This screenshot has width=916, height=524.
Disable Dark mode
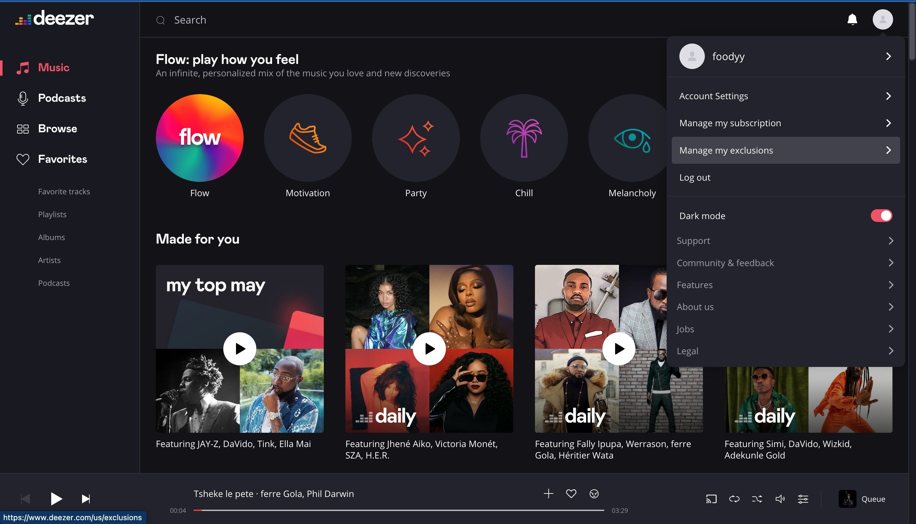click(881, 215)
